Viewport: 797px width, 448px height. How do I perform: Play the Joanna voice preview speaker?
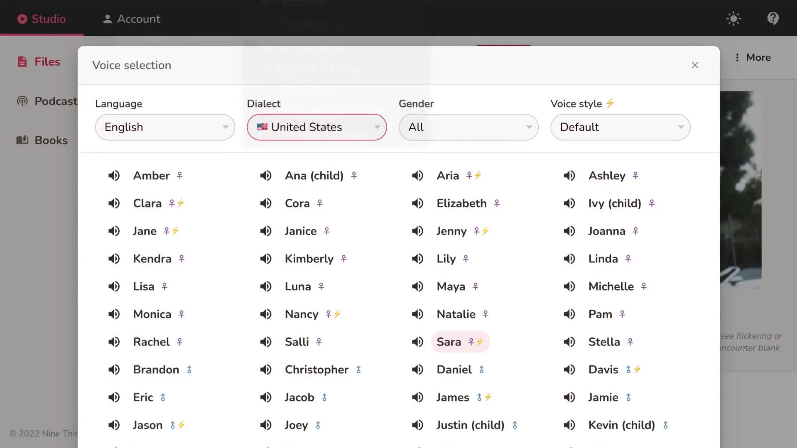click(569, 231)
